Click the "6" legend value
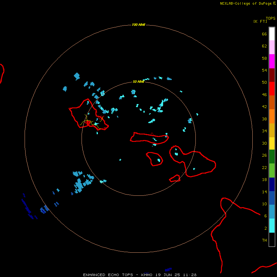Screen dimensions: 277x277 click(x=266, y=216)
